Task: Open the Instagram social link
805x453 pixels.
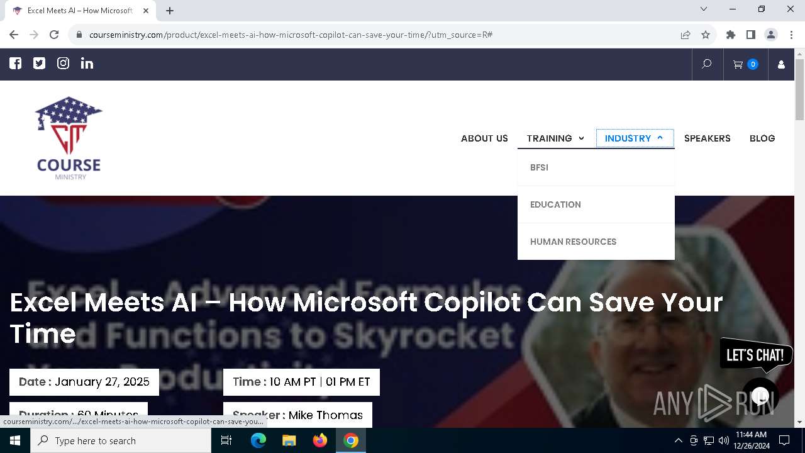Action: tap(63, 63)
